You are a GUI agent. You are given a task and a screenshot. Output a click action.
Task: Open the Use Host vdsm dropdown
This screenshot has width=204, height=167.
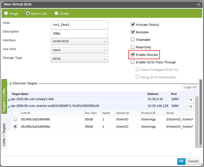(x=79, y=50)
